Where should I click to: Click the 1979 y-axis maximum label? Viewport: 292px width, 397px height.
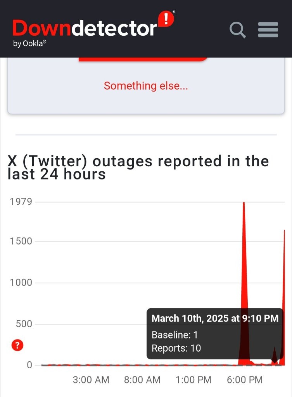[21, 202]
